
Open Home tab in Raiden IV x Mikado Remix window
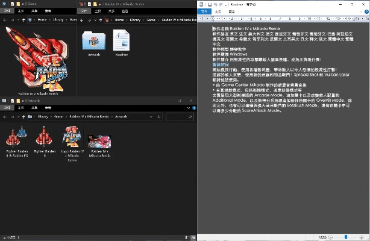(x=98, y=11)
